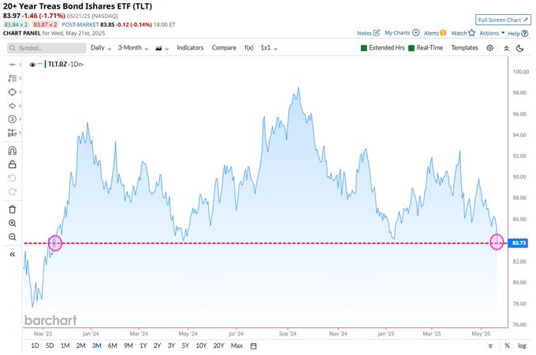Expand arrow tool submenu chevron
This screenshot has height=355, width=536.
[x=20, y=105]
